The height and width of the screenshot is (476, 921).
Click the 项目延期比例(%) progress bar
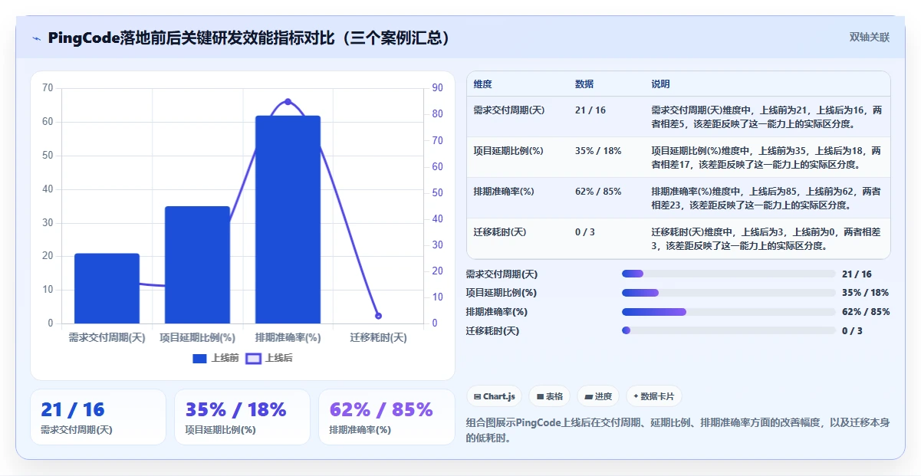pos(729,293)
